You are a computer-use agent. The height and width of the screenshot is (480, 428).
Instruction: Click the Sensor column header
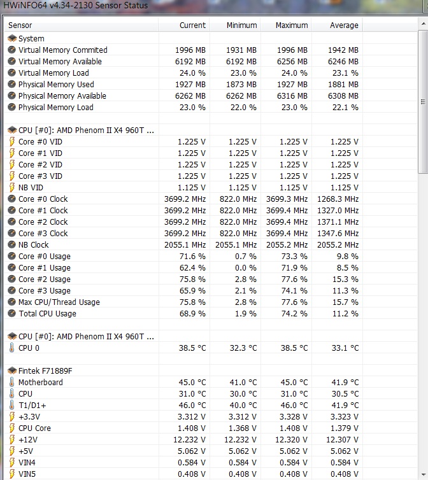(81, 25)
